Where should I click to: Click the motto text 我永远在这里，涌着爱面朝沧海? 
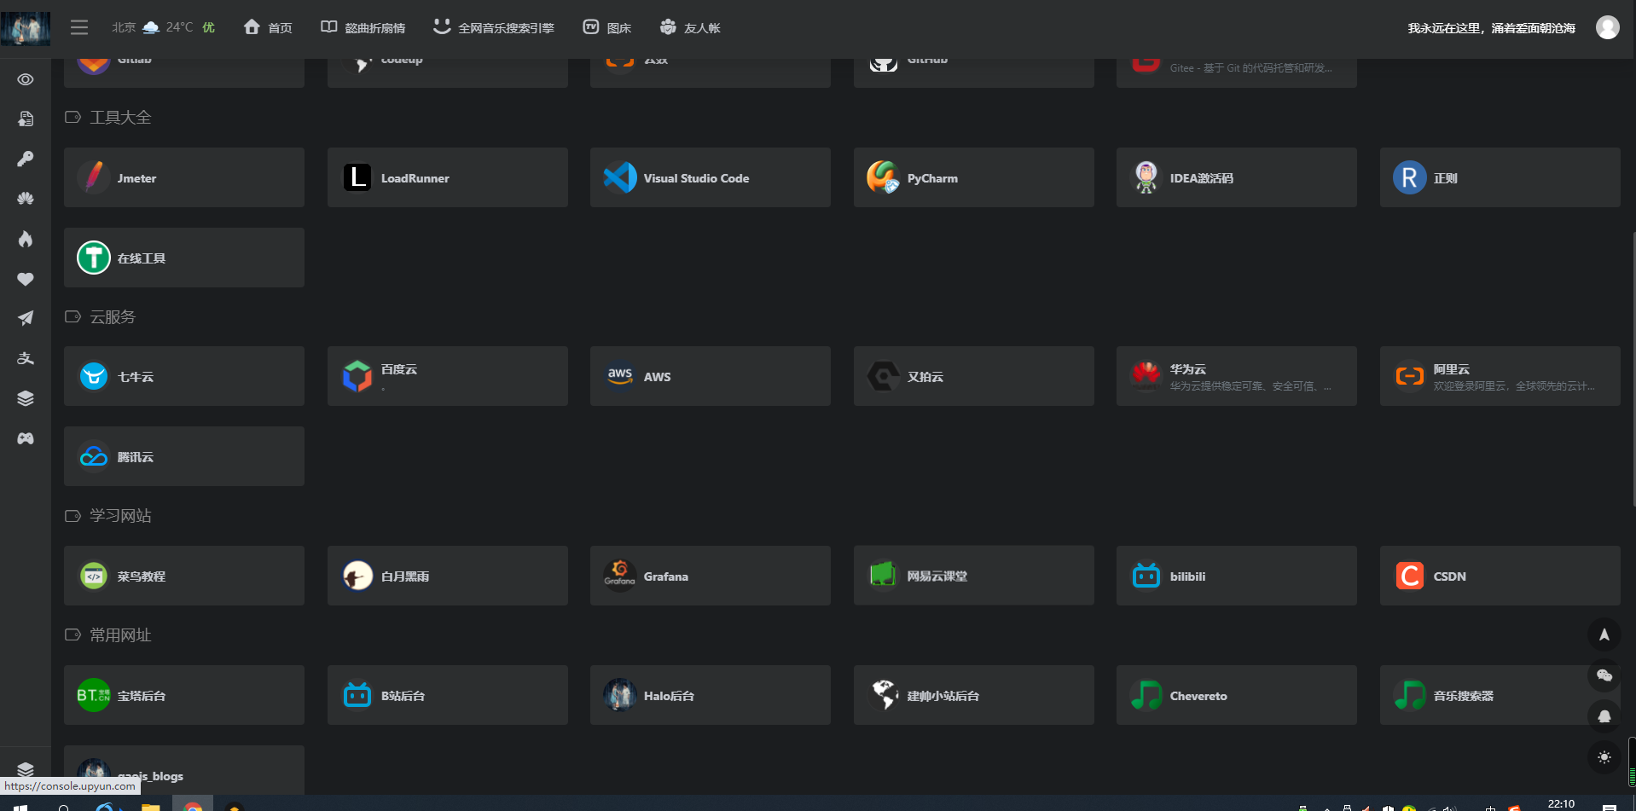[1491, 28]
